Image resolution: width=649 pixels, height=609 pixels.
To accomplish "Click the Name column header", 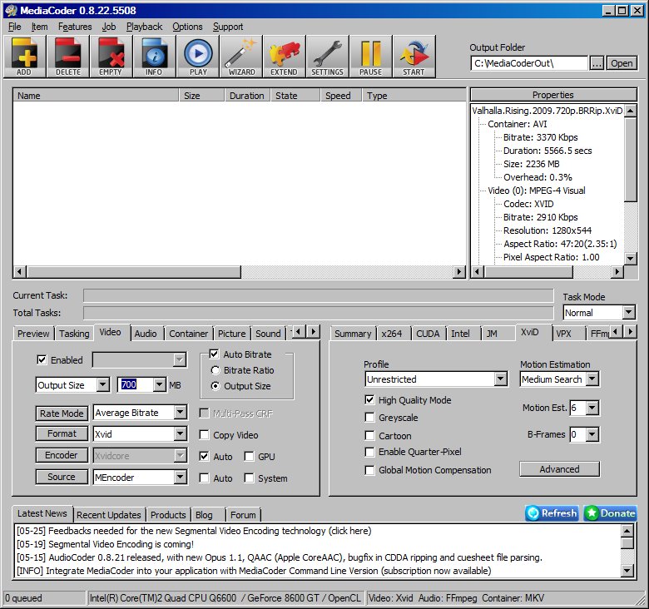I will coord(96,96).
